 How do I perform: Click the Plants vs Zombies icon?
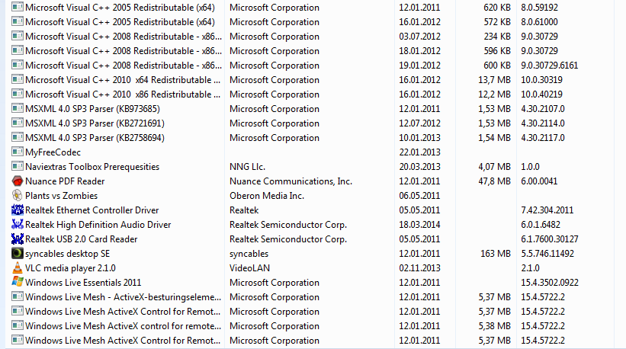click(18, 195)
